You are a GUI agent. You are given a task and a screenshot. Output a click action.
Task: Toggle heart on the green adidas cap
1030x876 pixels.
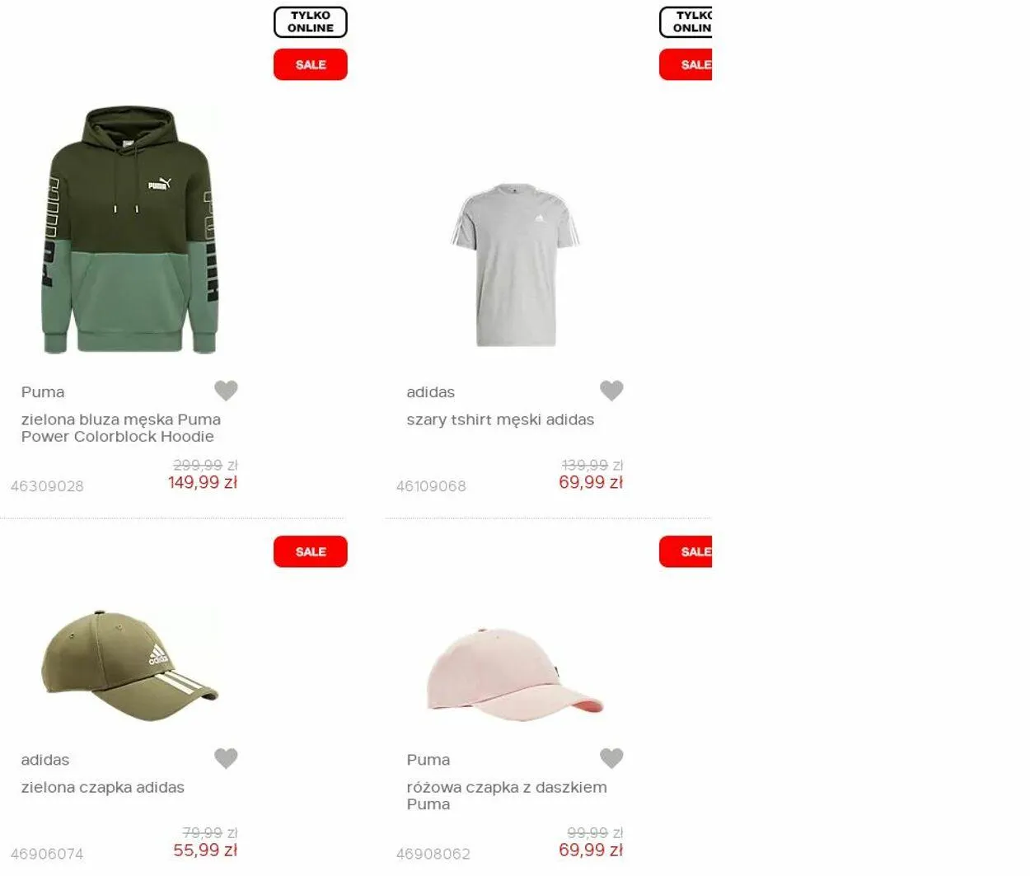coord(226,758)
